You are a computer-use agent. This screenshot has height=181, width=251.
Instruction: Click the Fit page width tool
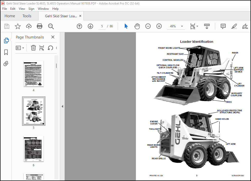[x=193, y=26]
